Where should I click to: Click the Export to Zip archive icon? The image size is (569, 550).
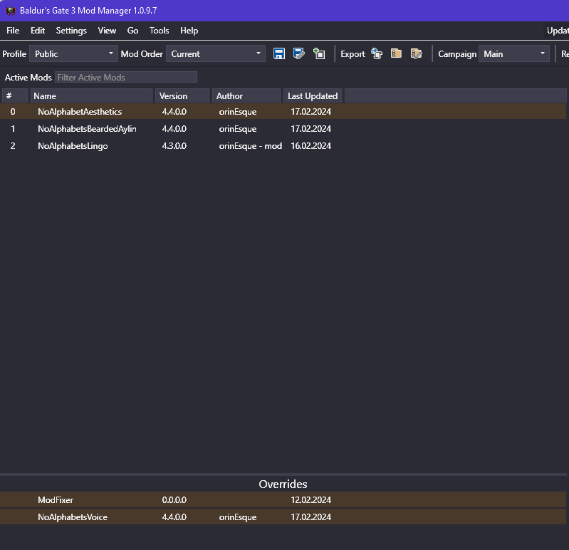tap(396, 53)
